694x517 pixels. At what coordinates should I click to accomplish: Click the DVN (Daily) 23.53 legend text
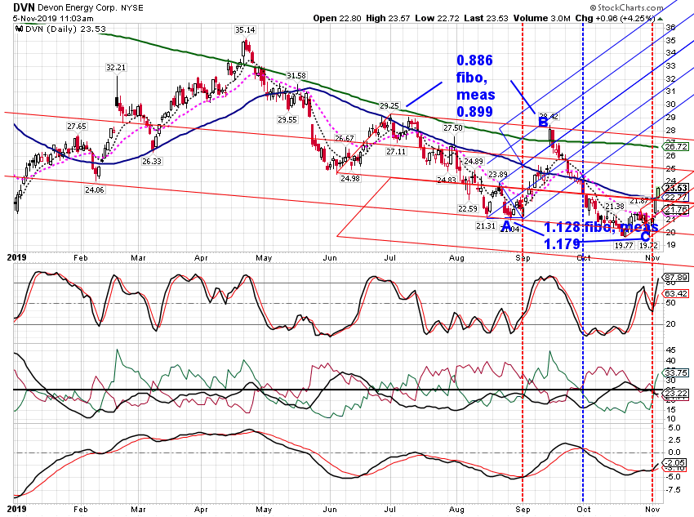pos(65,29)
